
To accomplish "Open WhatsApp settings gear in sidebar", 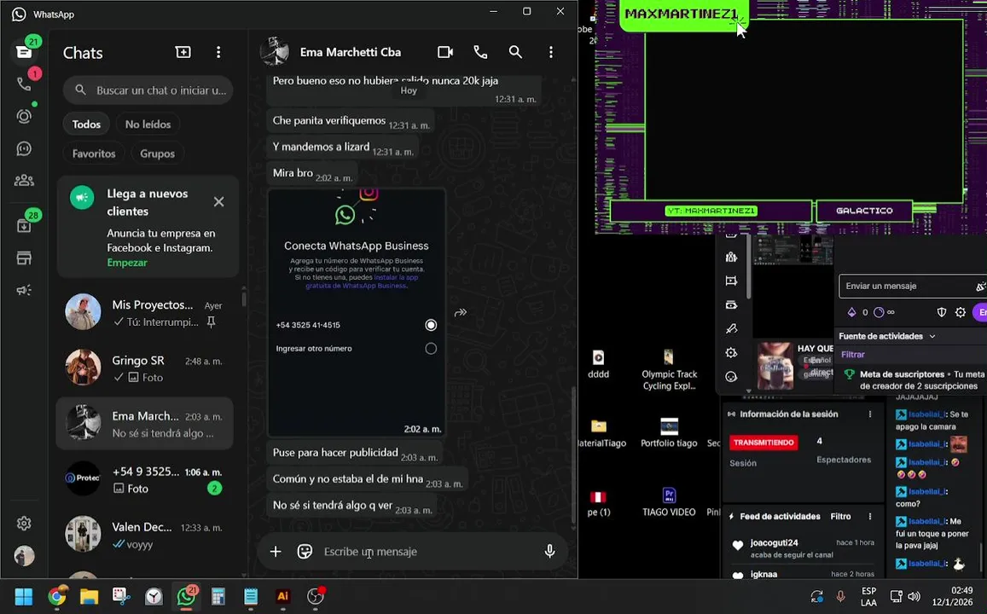I will (24, 524).
